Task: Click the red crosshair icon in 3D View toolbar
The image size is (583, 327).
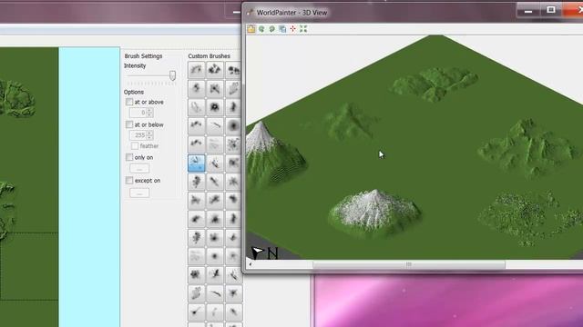Action: click(293, 29)
